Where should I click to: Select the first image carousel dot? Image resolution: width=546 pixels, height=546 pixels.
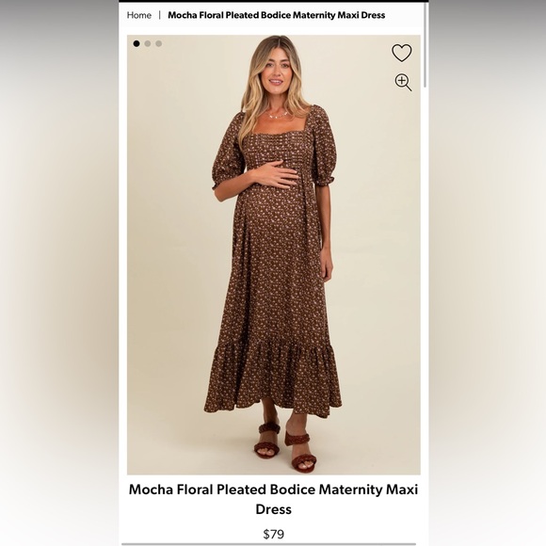(136, 43)
